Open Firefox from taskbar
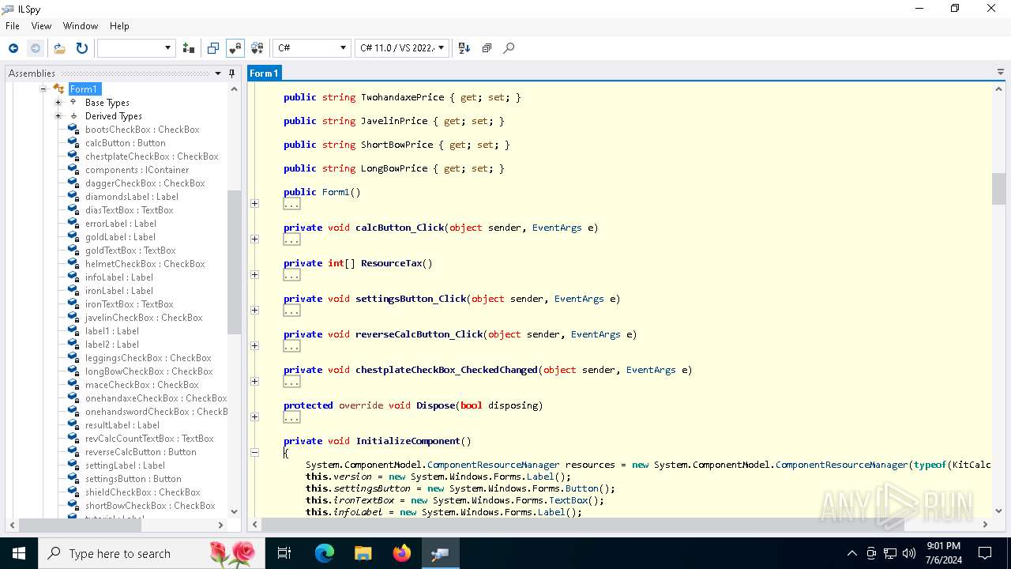This screenshot has width=1011, height=569. [x=401, y=553]
